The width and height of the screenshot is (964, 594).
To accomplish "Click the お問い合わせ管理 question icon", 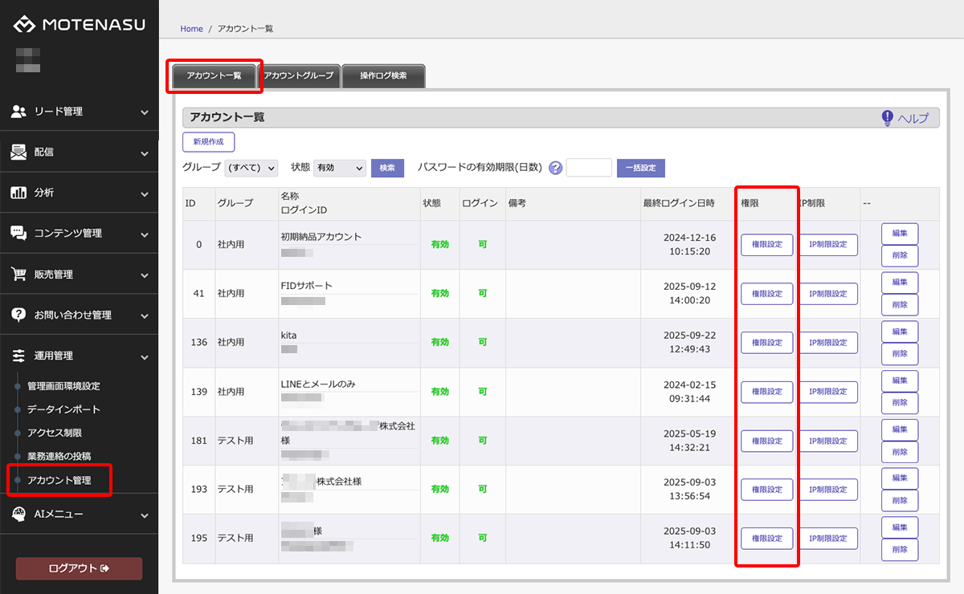I will pos(18,315).
